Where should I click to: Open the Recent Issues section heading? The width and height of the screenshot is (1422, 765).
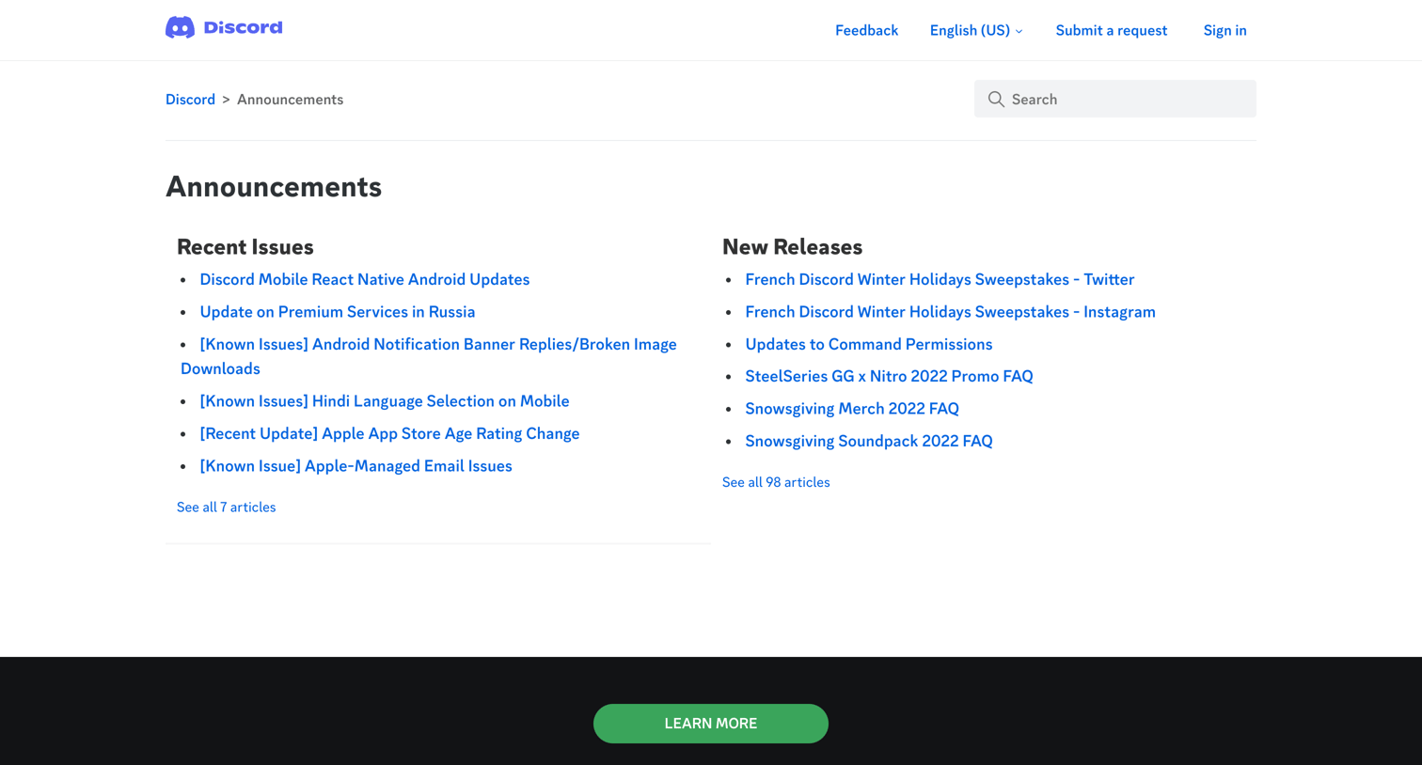pyautogui.click(x=245, y=247)
